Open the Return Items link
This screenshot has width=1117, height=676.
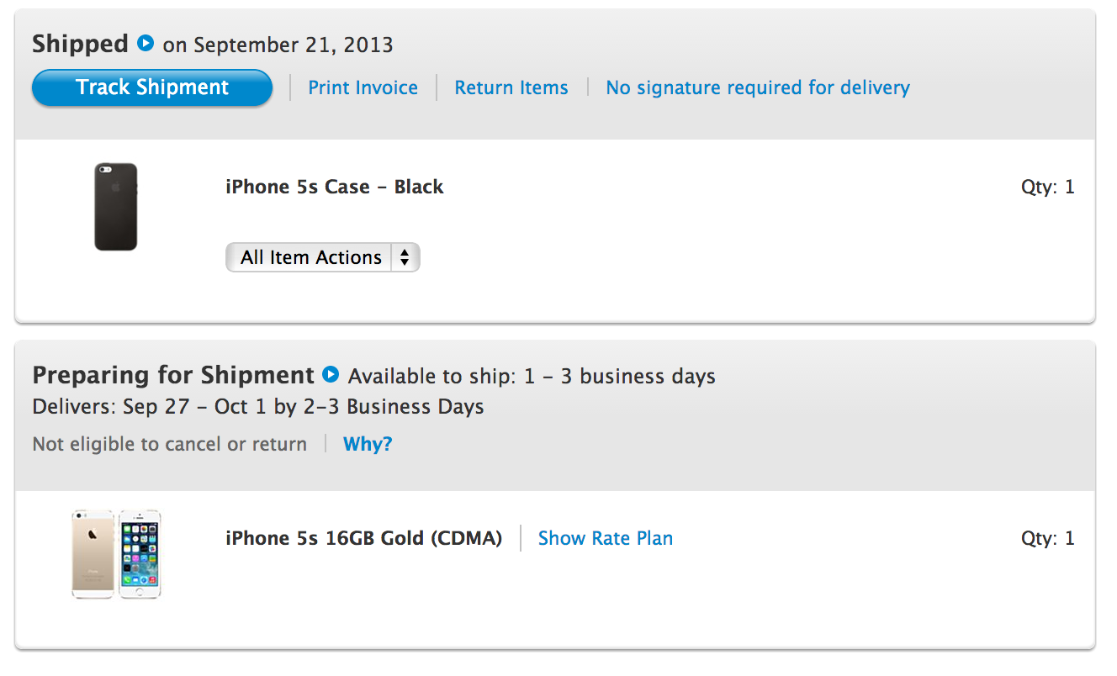click(x=511, y=87)
